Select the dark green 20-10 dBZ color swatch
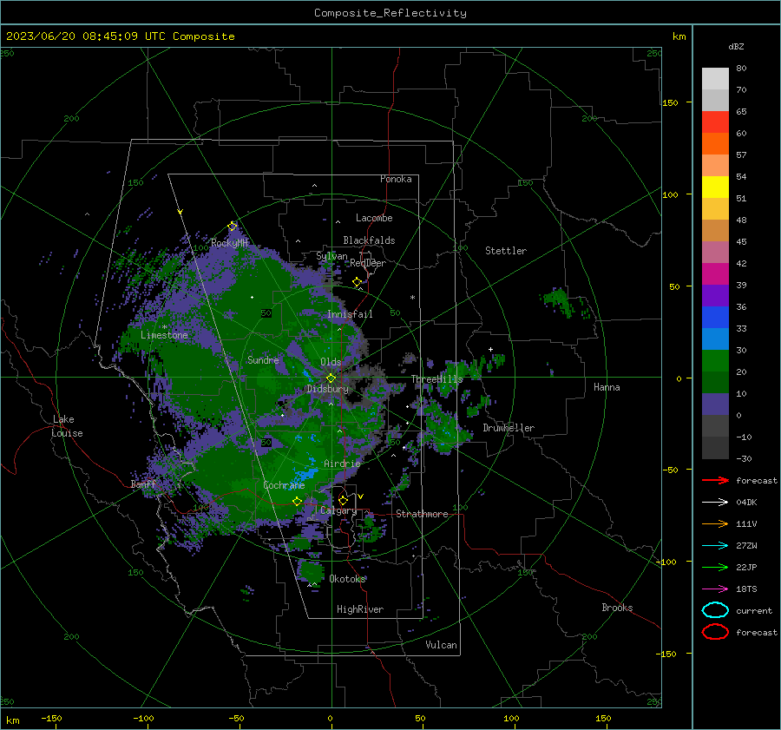Viewport: 781px width, 730px height. pos(715,383)
